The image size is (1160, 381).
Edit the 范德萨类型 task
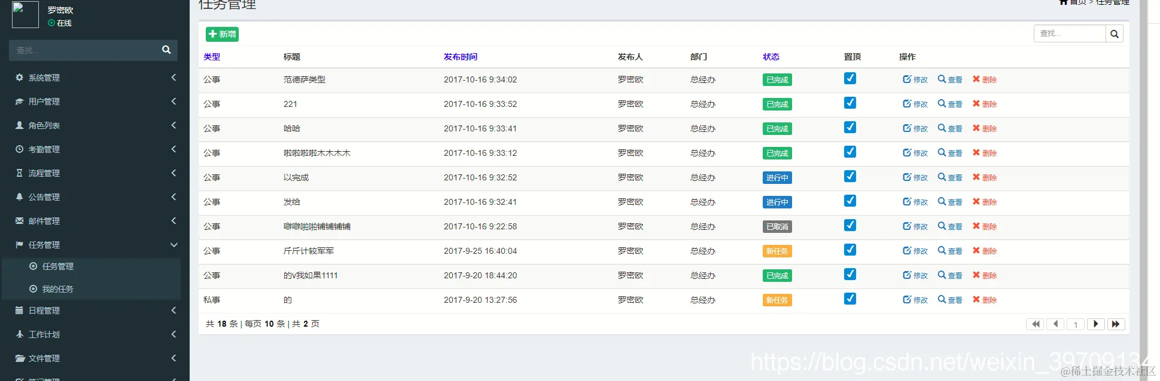click(x=915, y=79)
